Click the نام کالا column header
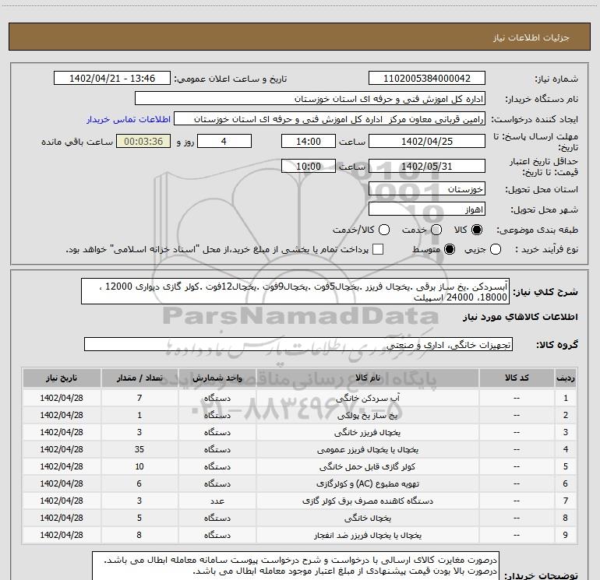600x580 pixels. (x=367, y=378)
